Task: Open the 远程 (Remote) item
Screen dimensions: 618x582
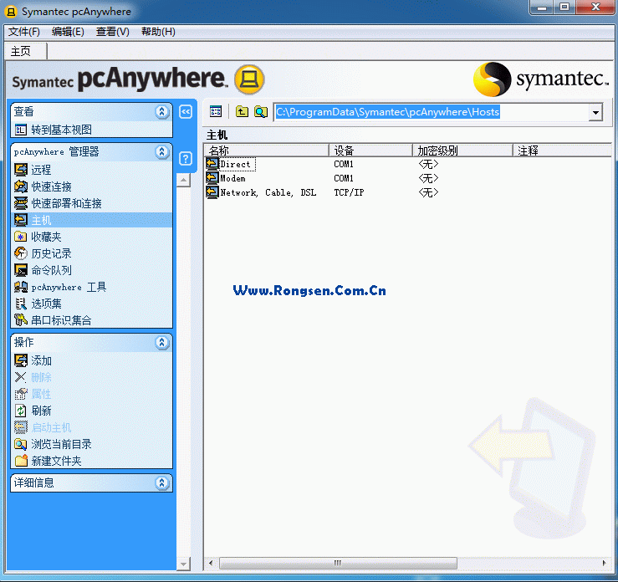Action: pyautogui.click(x=41, y=170)
